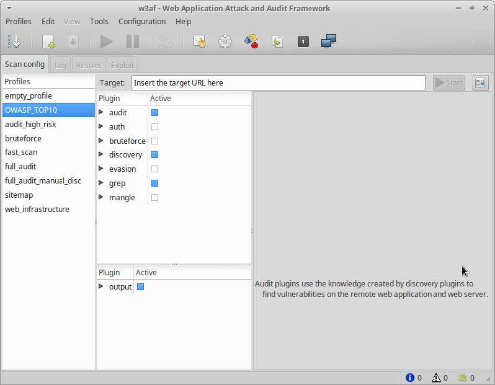
Task: Enable the evasion plugins checkbox
Action: pyautogui.click(x=154, y=169)
